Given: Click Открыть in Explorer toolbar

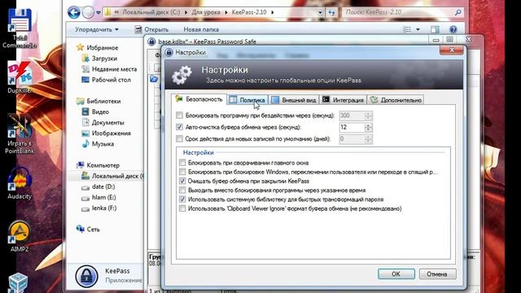Looking at the screenshot, I should click(x=152, y=29).
